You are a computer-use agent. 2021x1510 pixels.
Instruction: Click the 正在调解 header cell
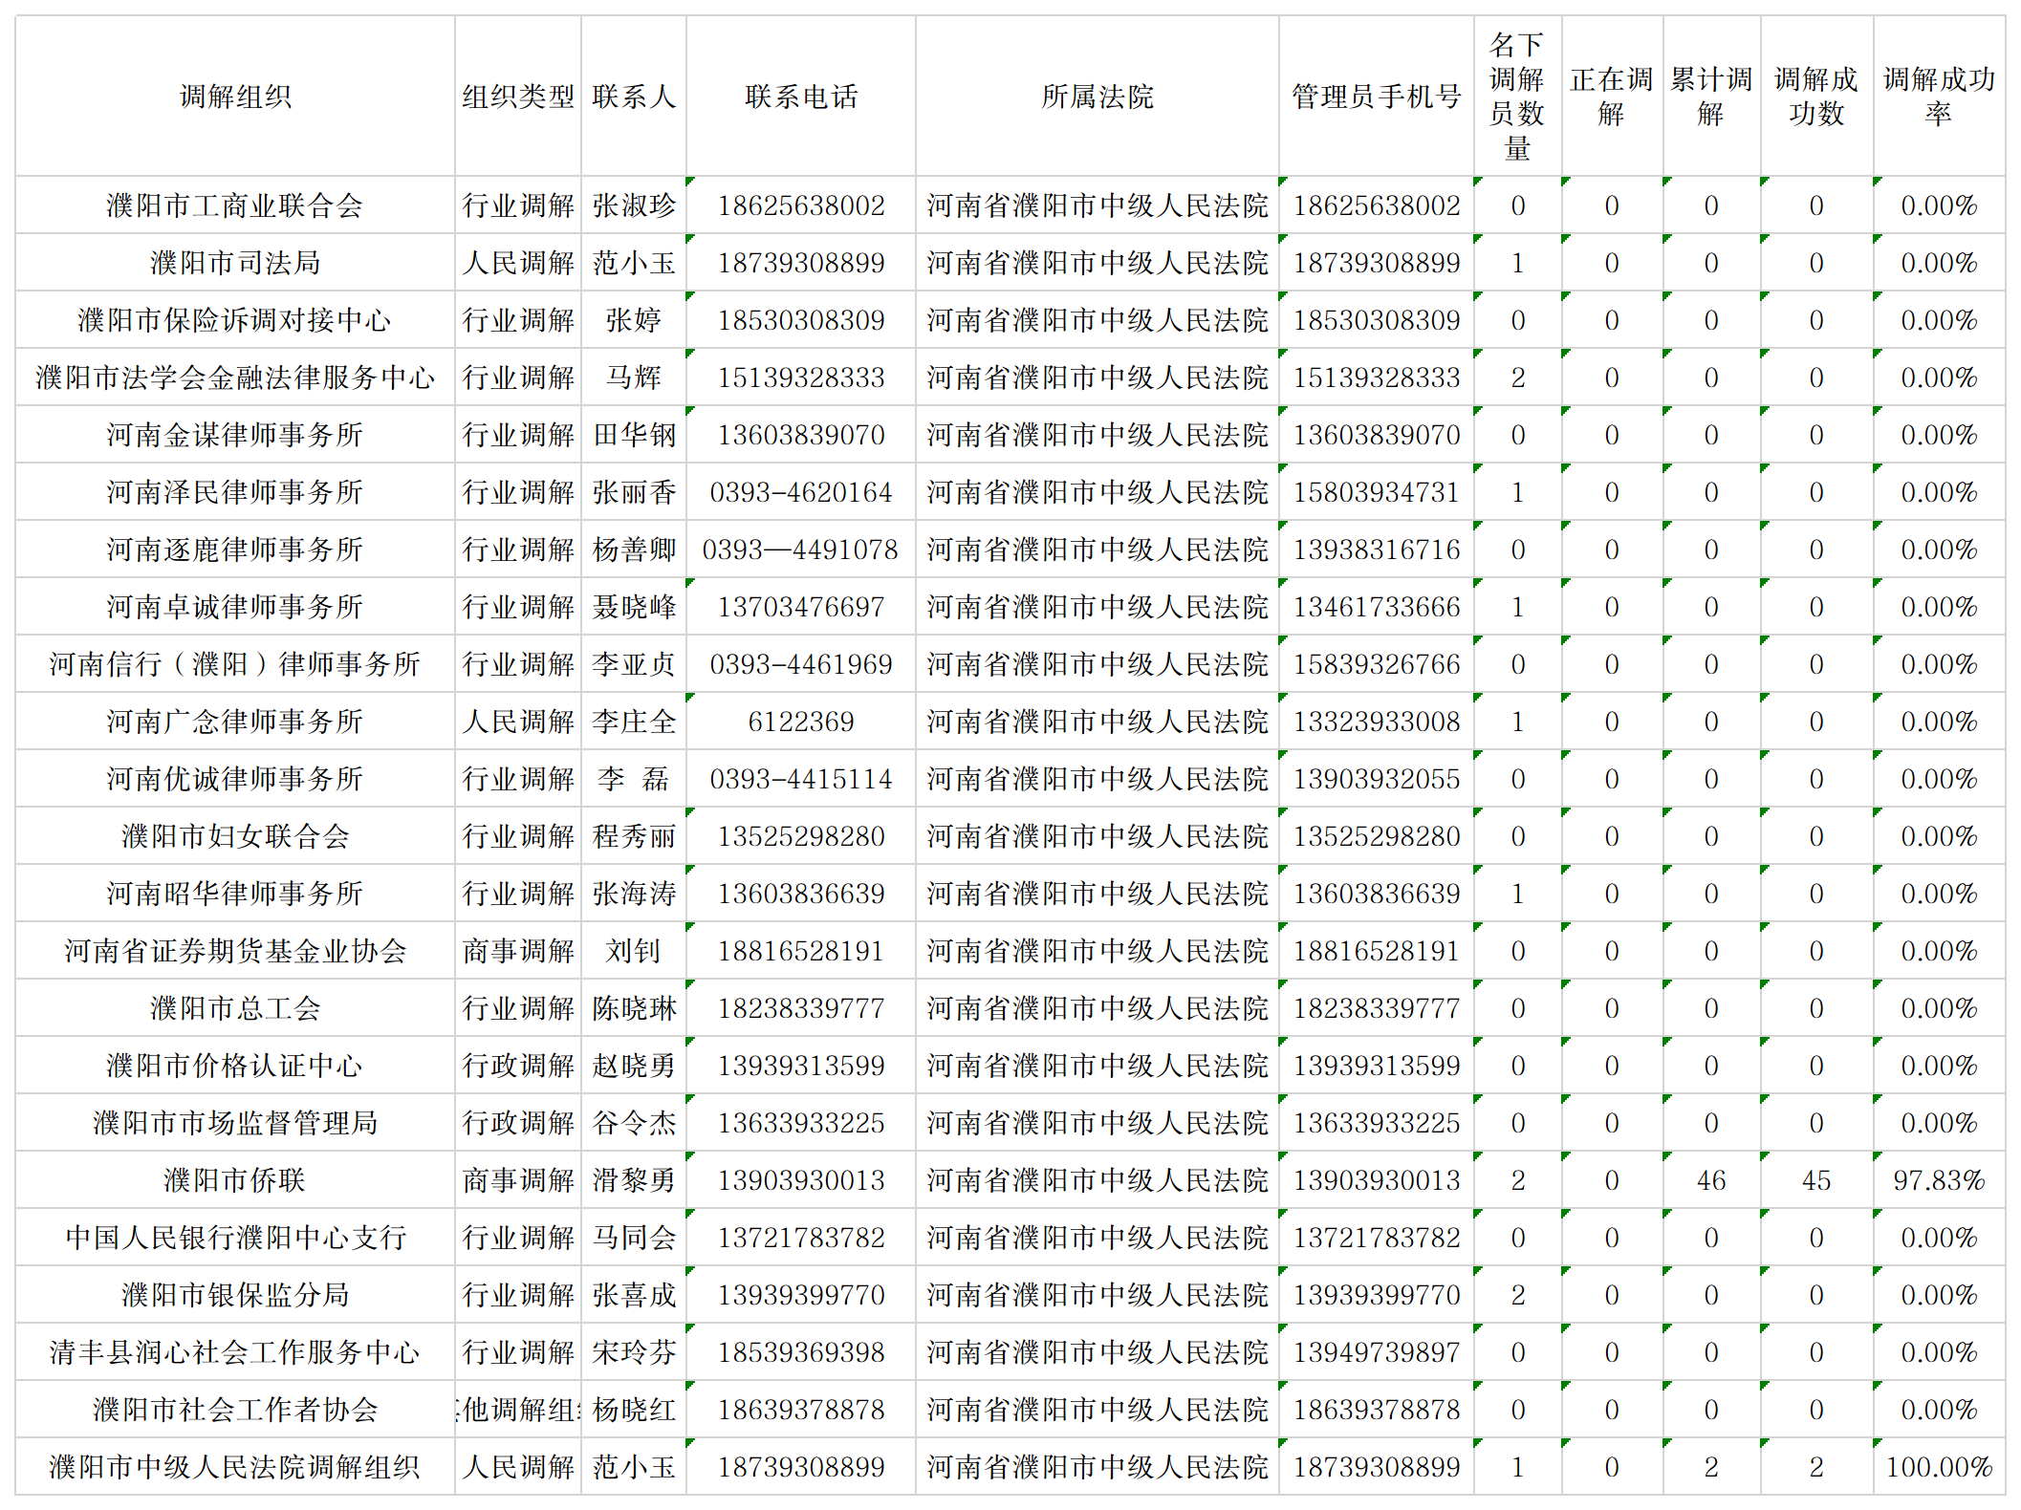tap(1612, 96)
